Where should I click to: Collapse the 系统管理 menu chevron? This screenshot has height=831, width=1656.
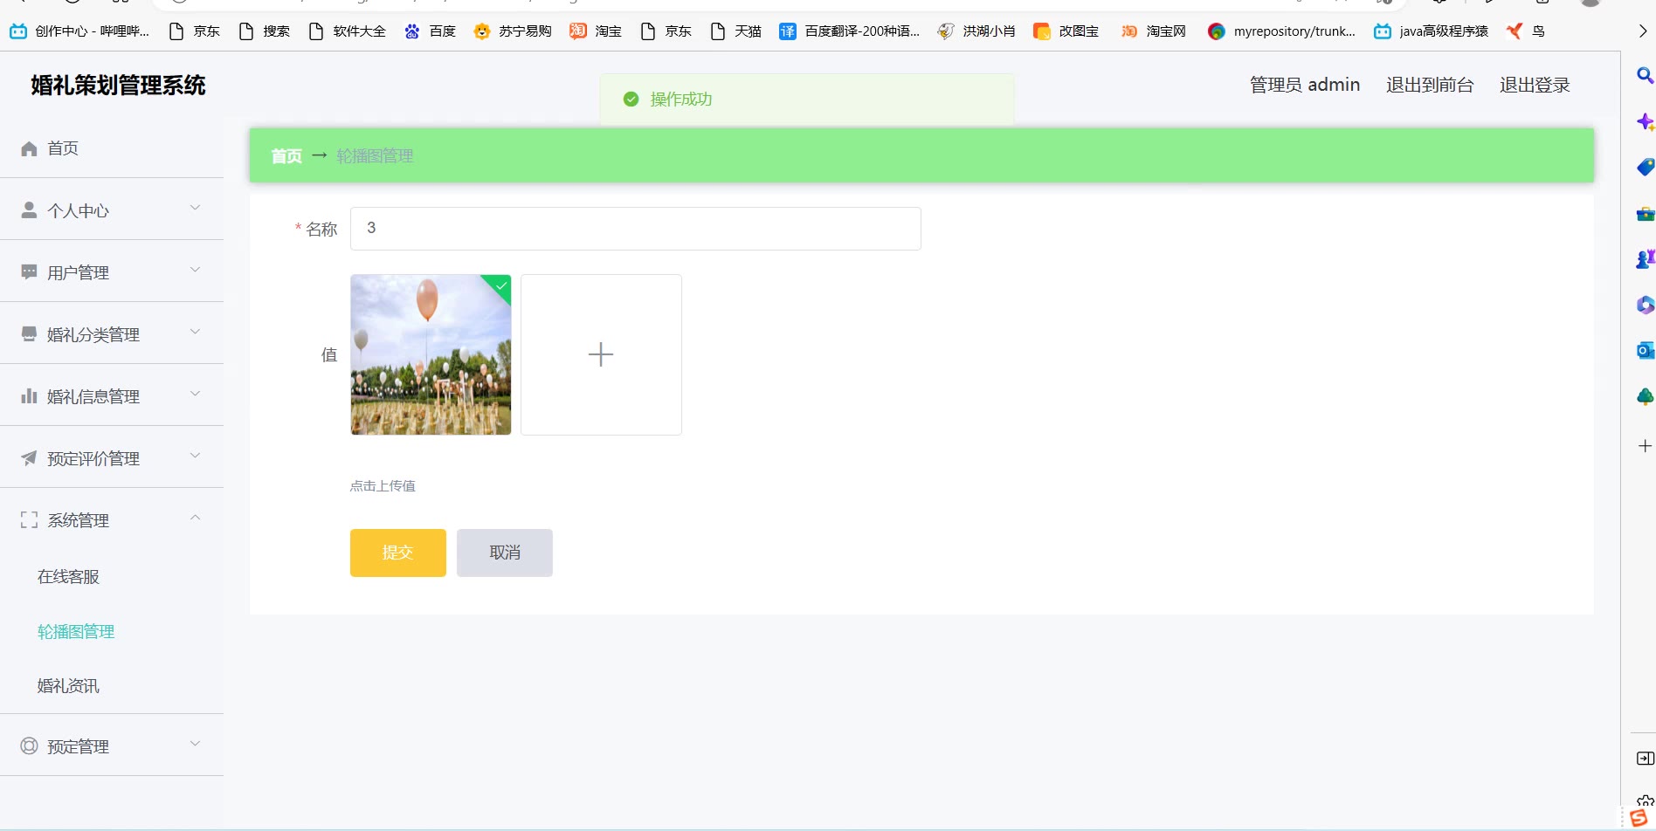coord(195,518)
